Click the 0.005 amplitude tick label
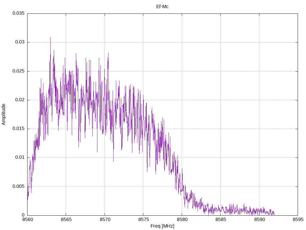The image size is (306, 230). tap(18, 186)
